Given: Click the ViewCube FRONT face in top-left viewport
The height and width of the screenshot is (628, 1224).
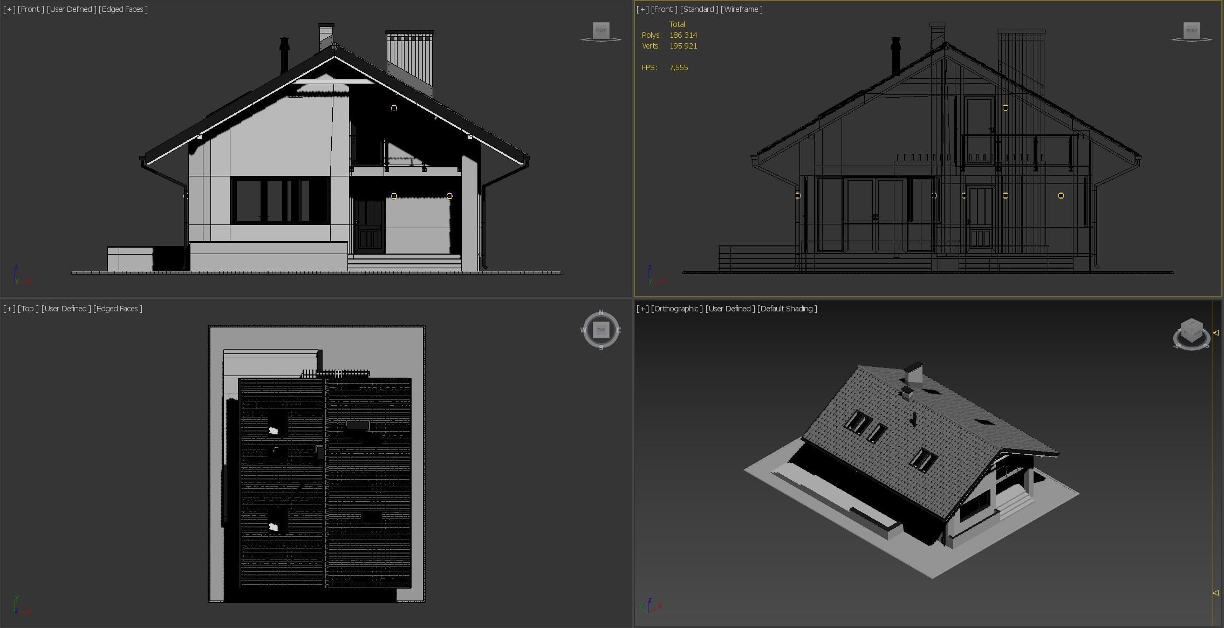Looking at the screenshot, I should click(x=601, y=30).
